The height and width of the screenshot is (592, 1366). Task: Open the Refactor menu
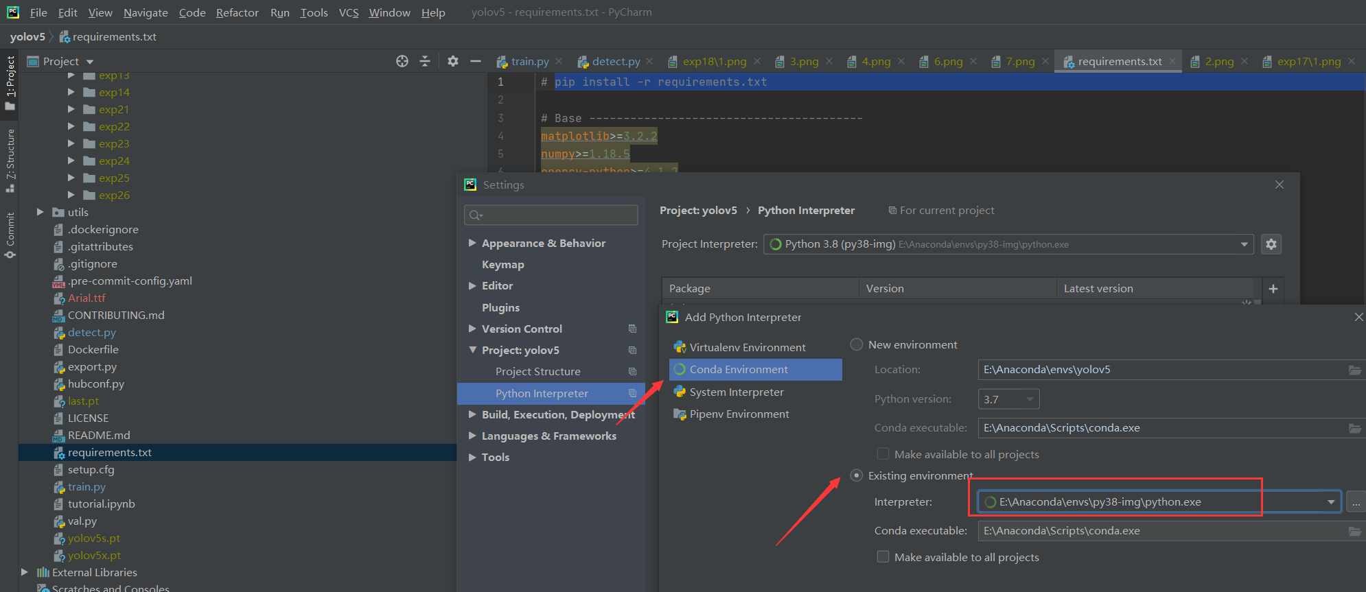point(238,12)
